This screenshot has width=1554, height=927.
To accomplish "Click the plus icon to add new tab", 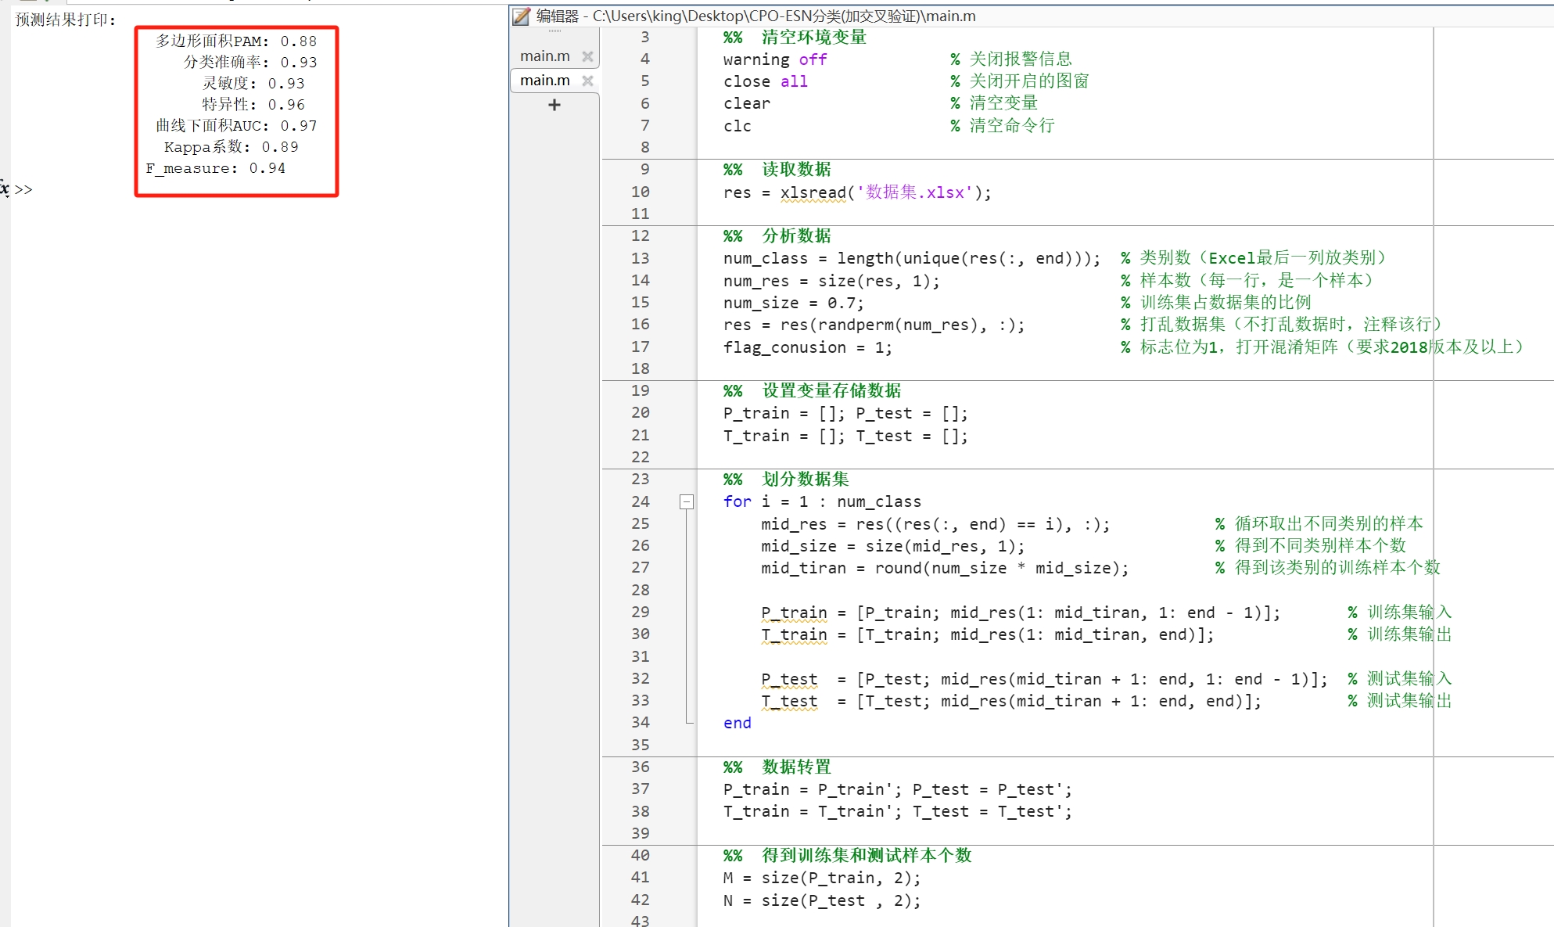I will pyautogui.click(x=554, y=105).
